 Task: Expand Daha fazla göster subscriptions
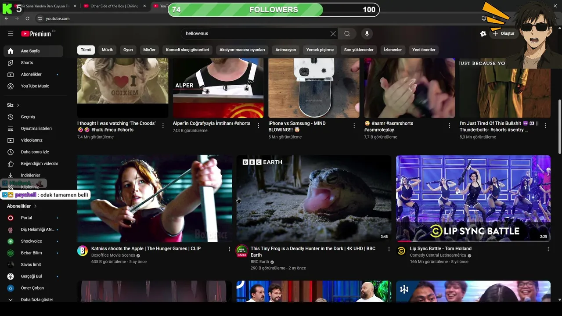pyautogui.click(x=33, y=300)
